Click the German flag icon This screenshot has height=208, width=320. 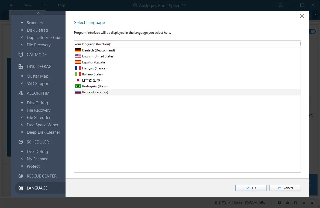pos(78,50)
